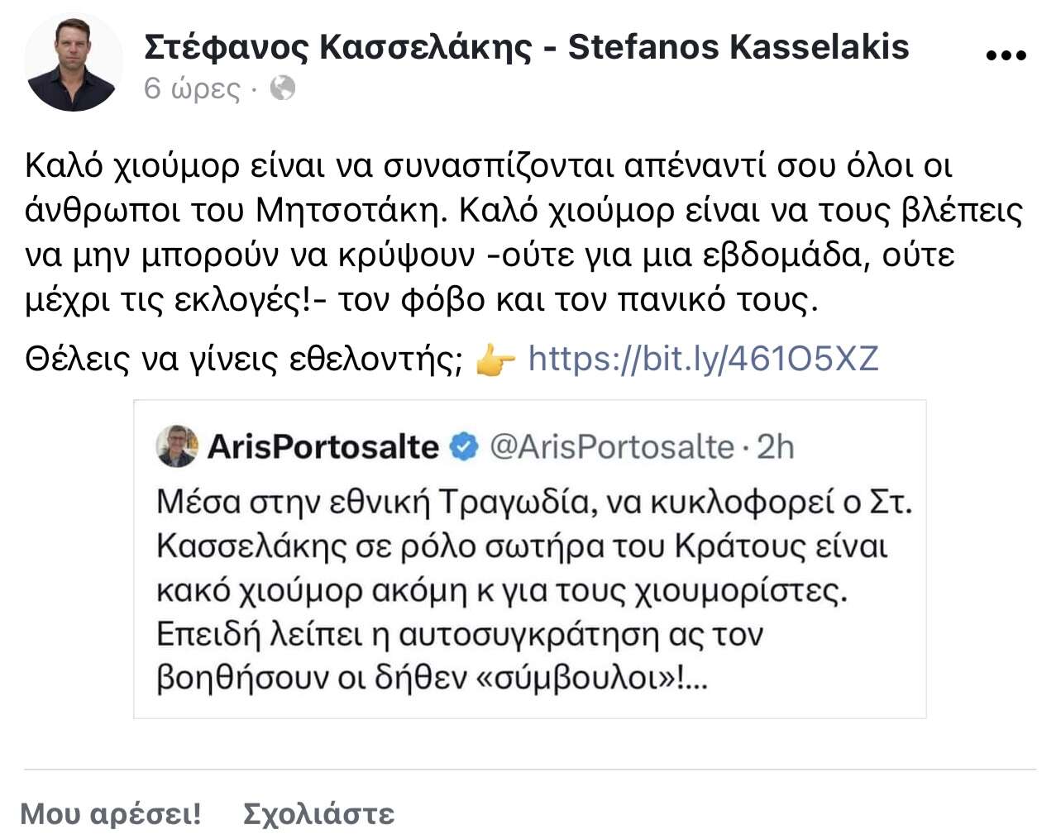Screen dimensions: 1061x839
Task: Open the post's "6 ώρες" timestamp
Action: 192,88
